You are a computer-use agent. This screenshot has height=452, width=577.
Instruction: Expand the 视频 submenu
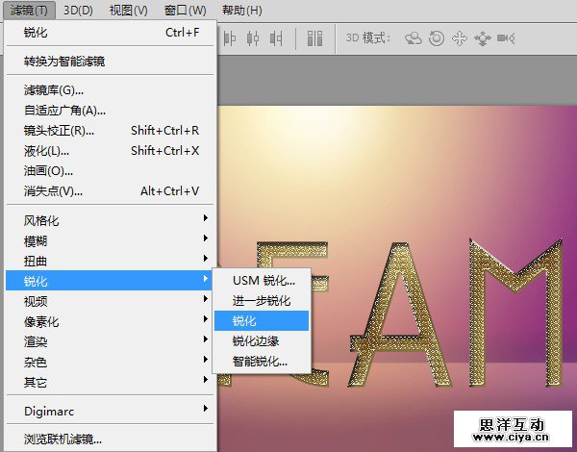[x=110, y=301]
